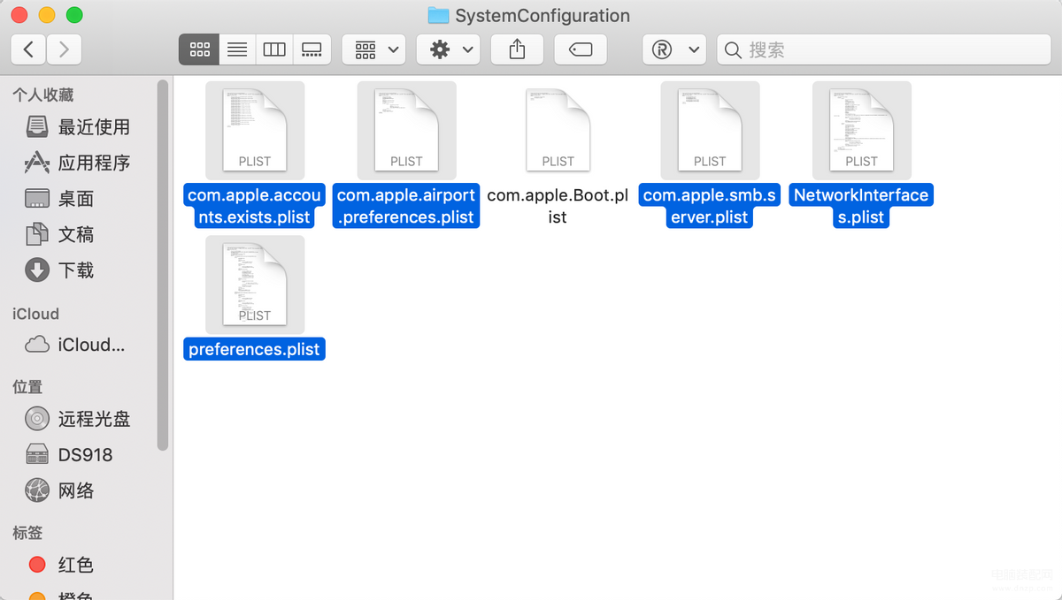Select the com.apple.airport.preferences.plist file name
Viewport: 1062px width, 600px height.
[x=406, y=206]
